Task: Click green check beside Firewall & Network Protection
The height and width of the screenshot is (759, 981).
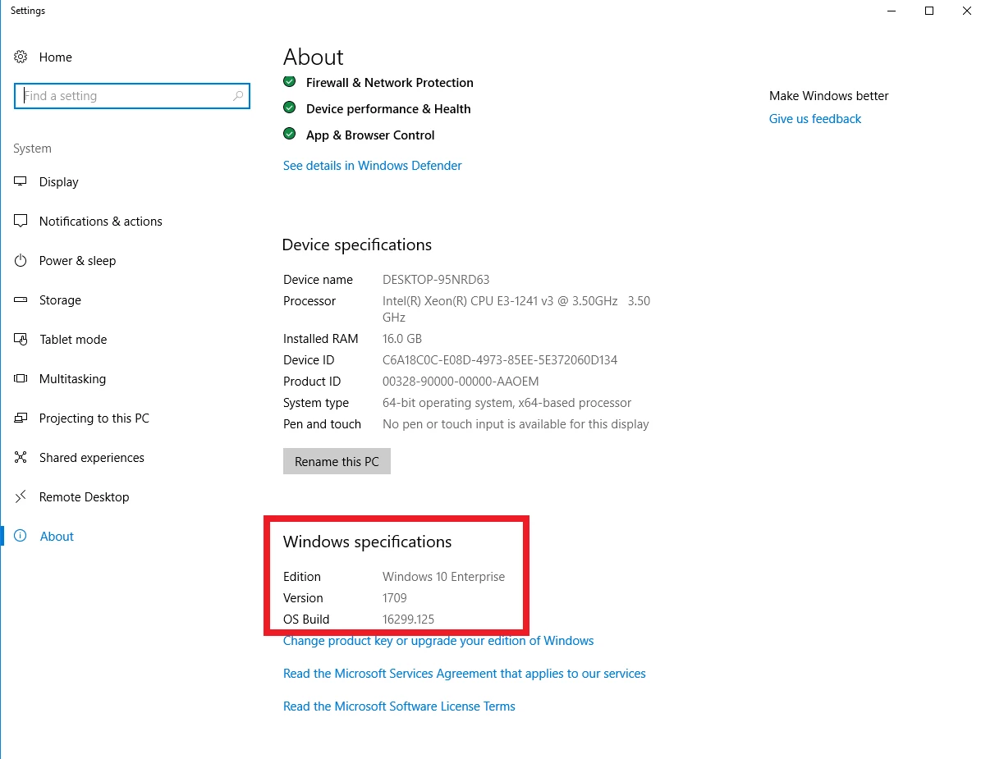Action: 290,81
